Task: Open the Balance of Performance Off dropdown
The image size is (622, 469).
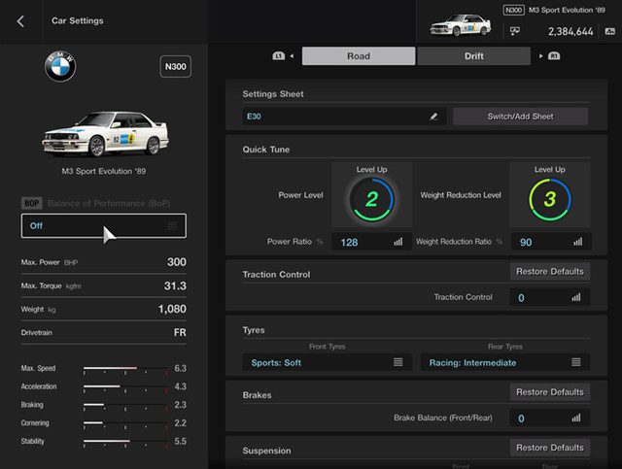Action: (103, 225)
